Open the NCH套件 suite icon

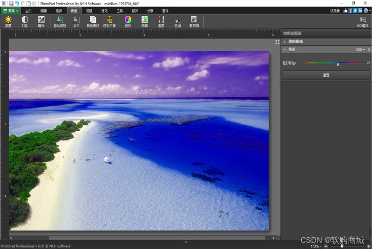[x=363, y=21]
